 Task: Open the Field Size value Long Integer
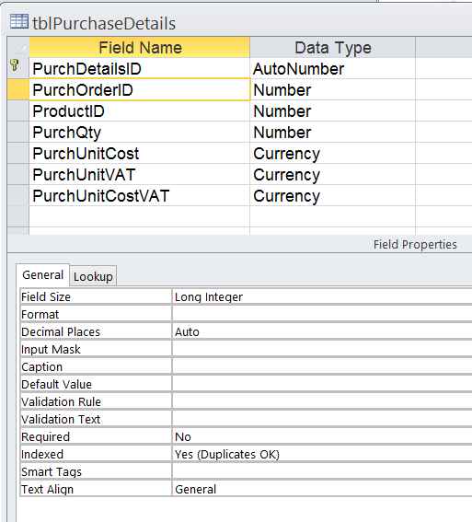(322, 296)
